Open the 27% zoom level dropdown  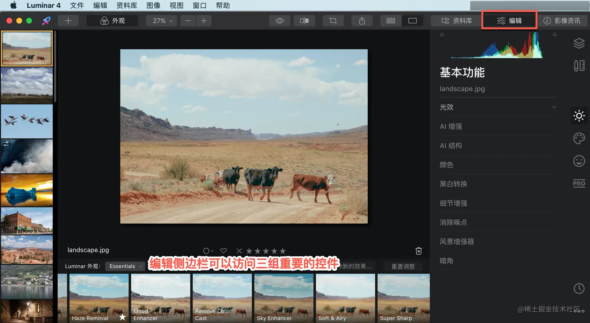pos(162,21)
